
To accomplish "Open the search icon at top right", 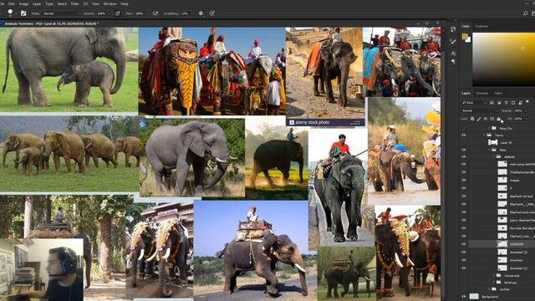I will [526, 13].
